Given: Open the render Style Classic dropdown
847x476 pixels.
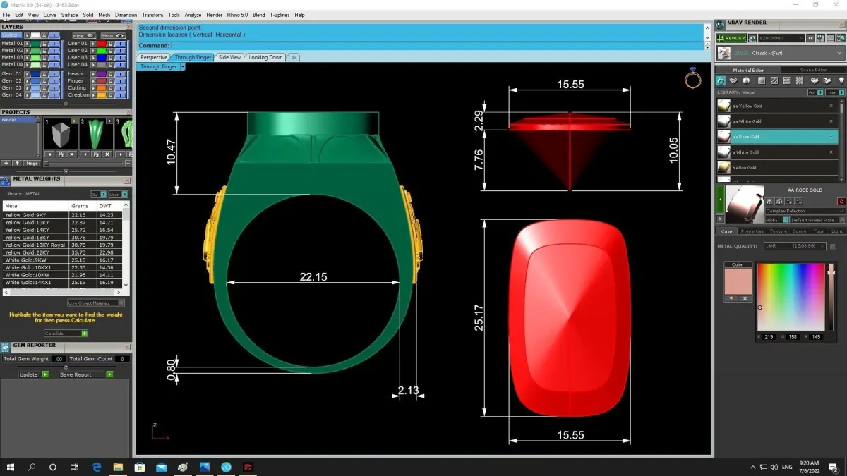Looking at the screenshot, I should point(781,53).
